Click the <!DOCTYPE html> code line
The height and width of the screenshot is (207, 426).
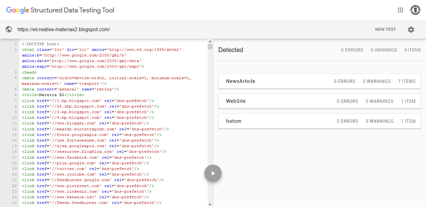[x=41, y=44]
